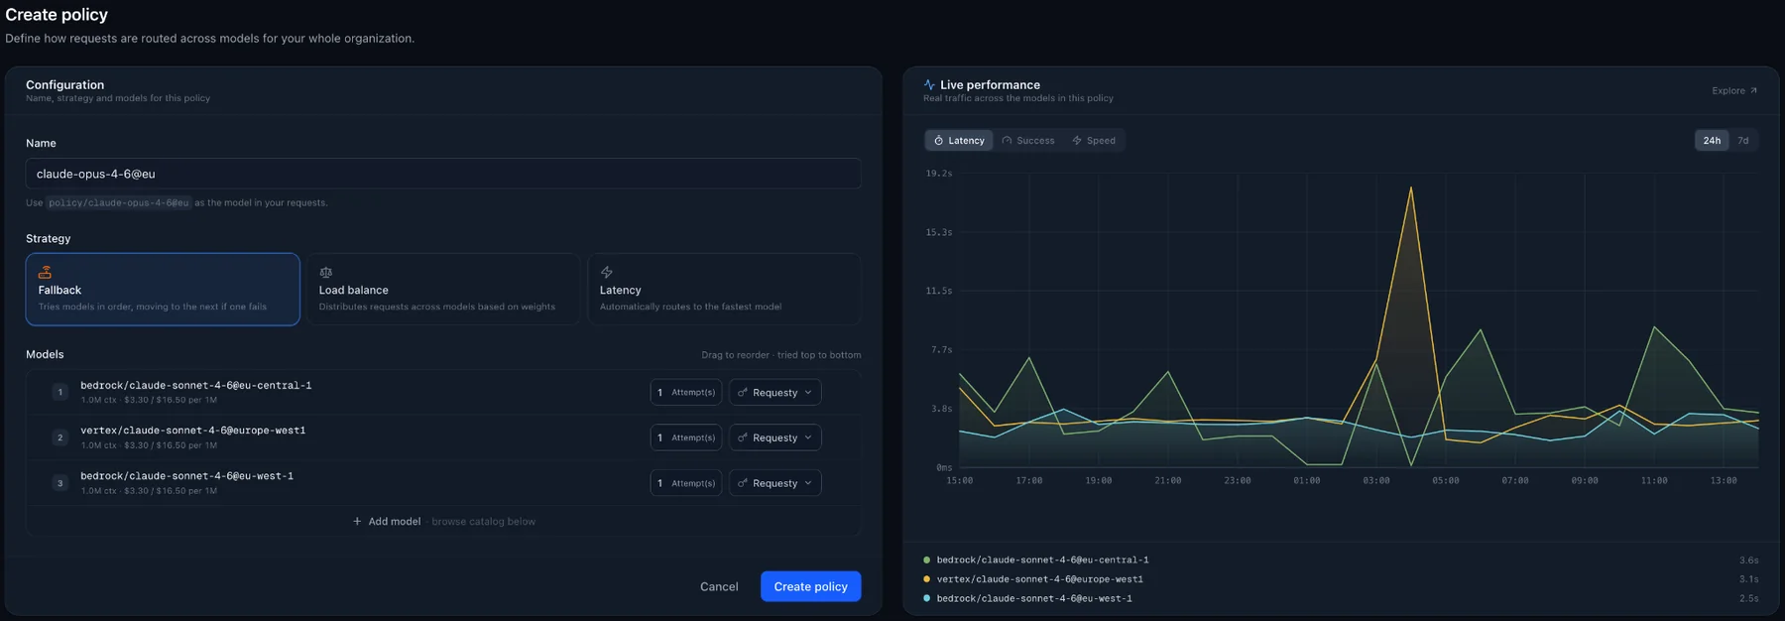Click order badge 3 beside bedrock eu-west-1

coord(59,483)
